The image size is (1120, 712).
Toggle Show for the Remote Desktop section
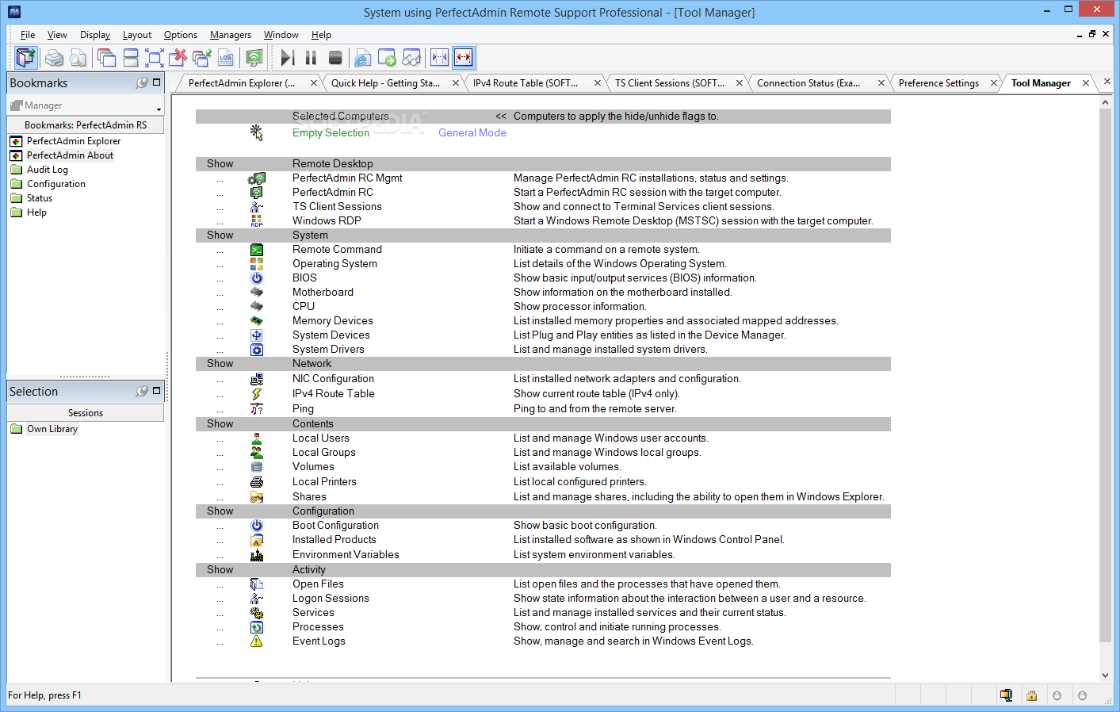[x=220, y=164]
